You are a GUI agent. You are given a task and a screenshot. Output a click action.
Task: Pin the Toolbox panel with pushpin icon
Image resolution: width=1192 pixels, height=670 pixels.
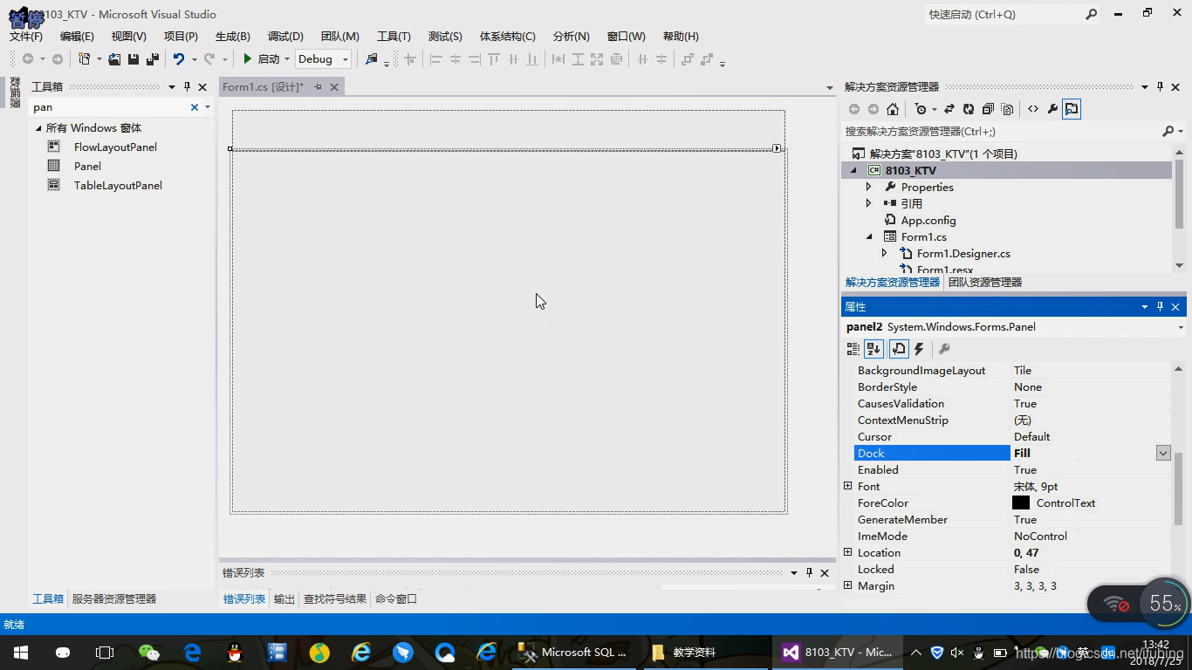[187, 86]
